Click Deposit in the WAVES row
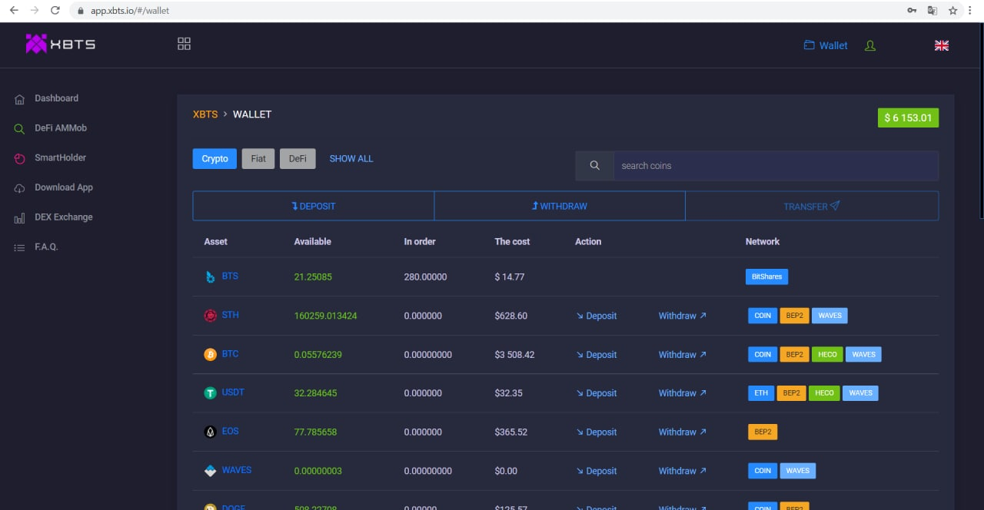 [x=596, y=471]
